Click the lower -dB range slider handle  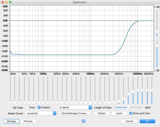pos(157,46)
